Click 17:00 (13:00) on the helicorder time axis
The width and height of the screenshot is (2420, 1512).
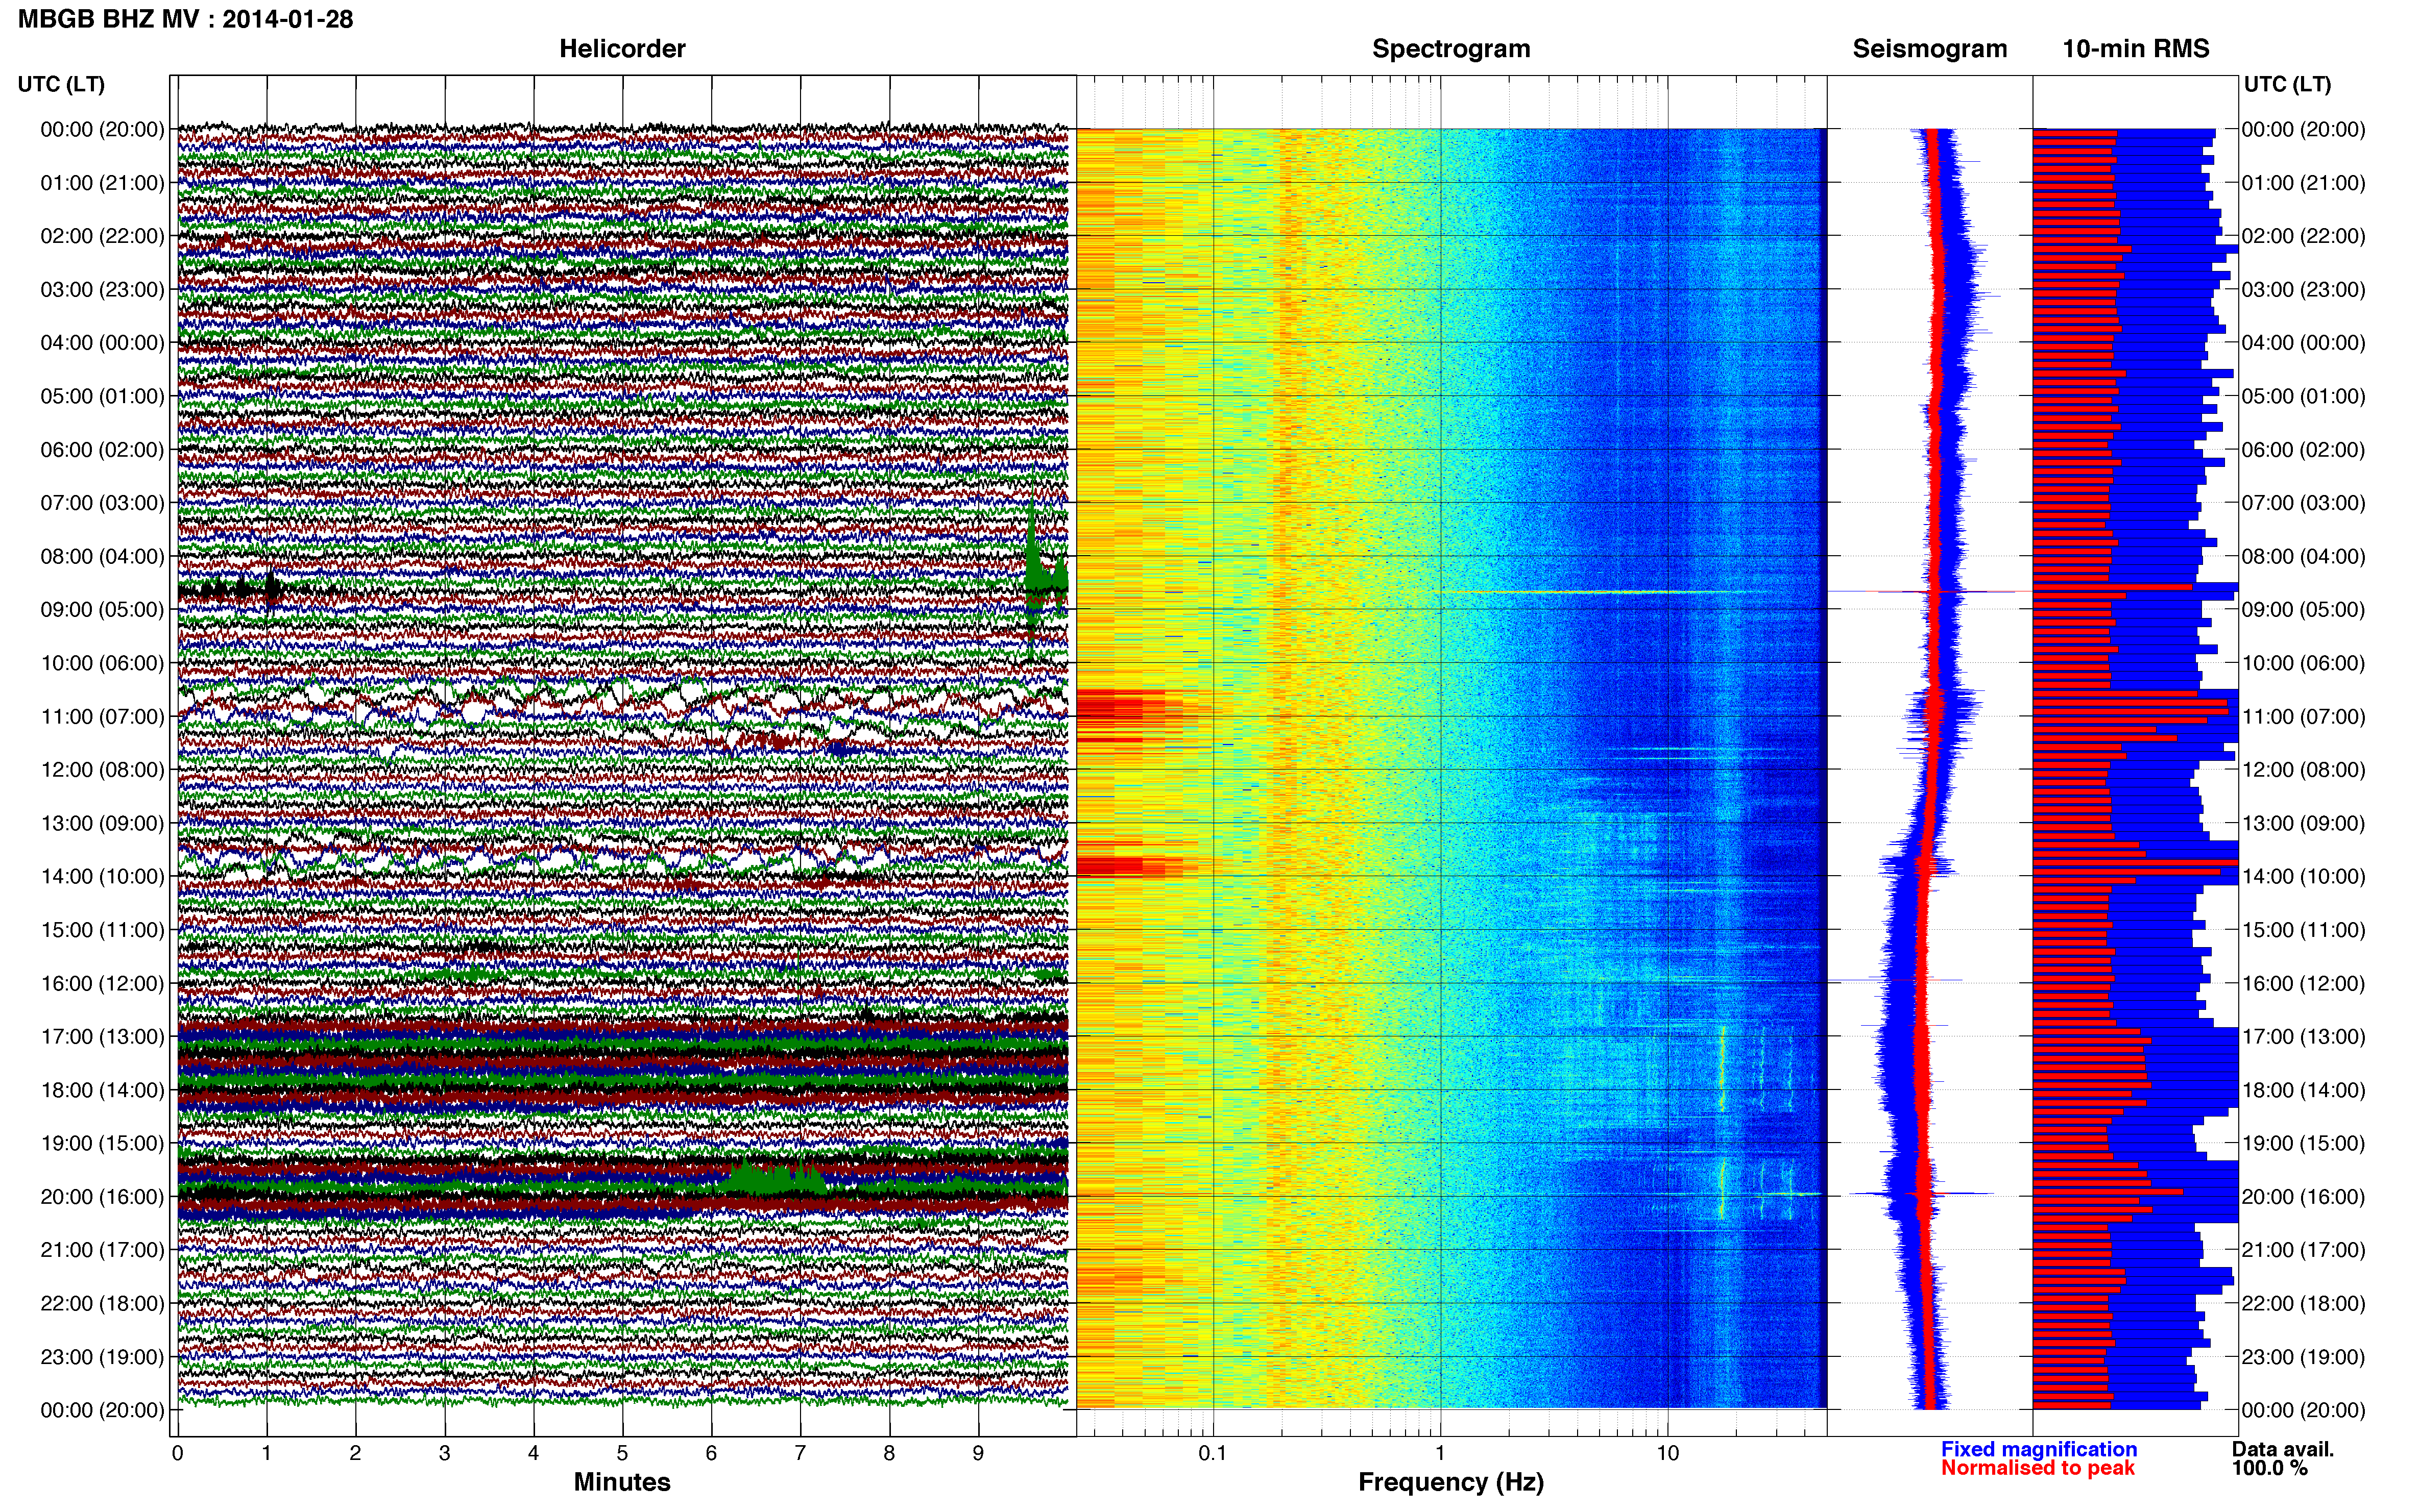(102, 1037)
